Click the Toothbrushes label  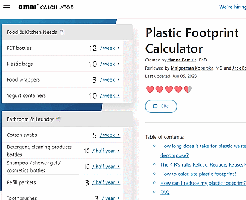[x=22, y=198]
